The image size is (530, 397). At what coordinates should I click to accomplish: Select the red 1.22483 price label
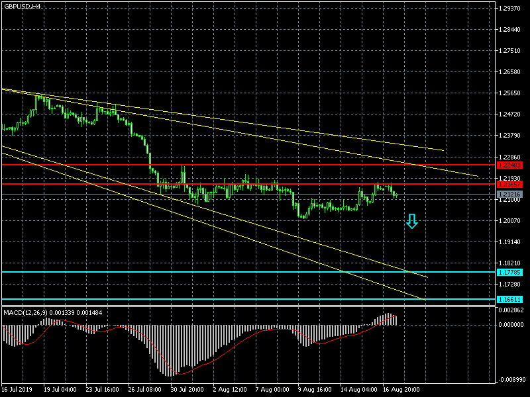point(513,165)
